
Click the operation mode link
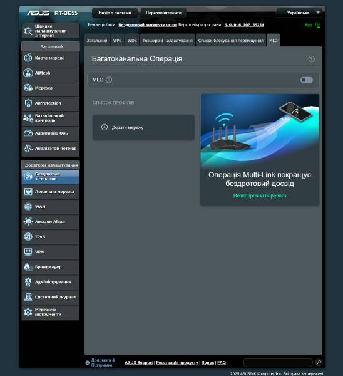pyautogui.click(x=148, y=24)
